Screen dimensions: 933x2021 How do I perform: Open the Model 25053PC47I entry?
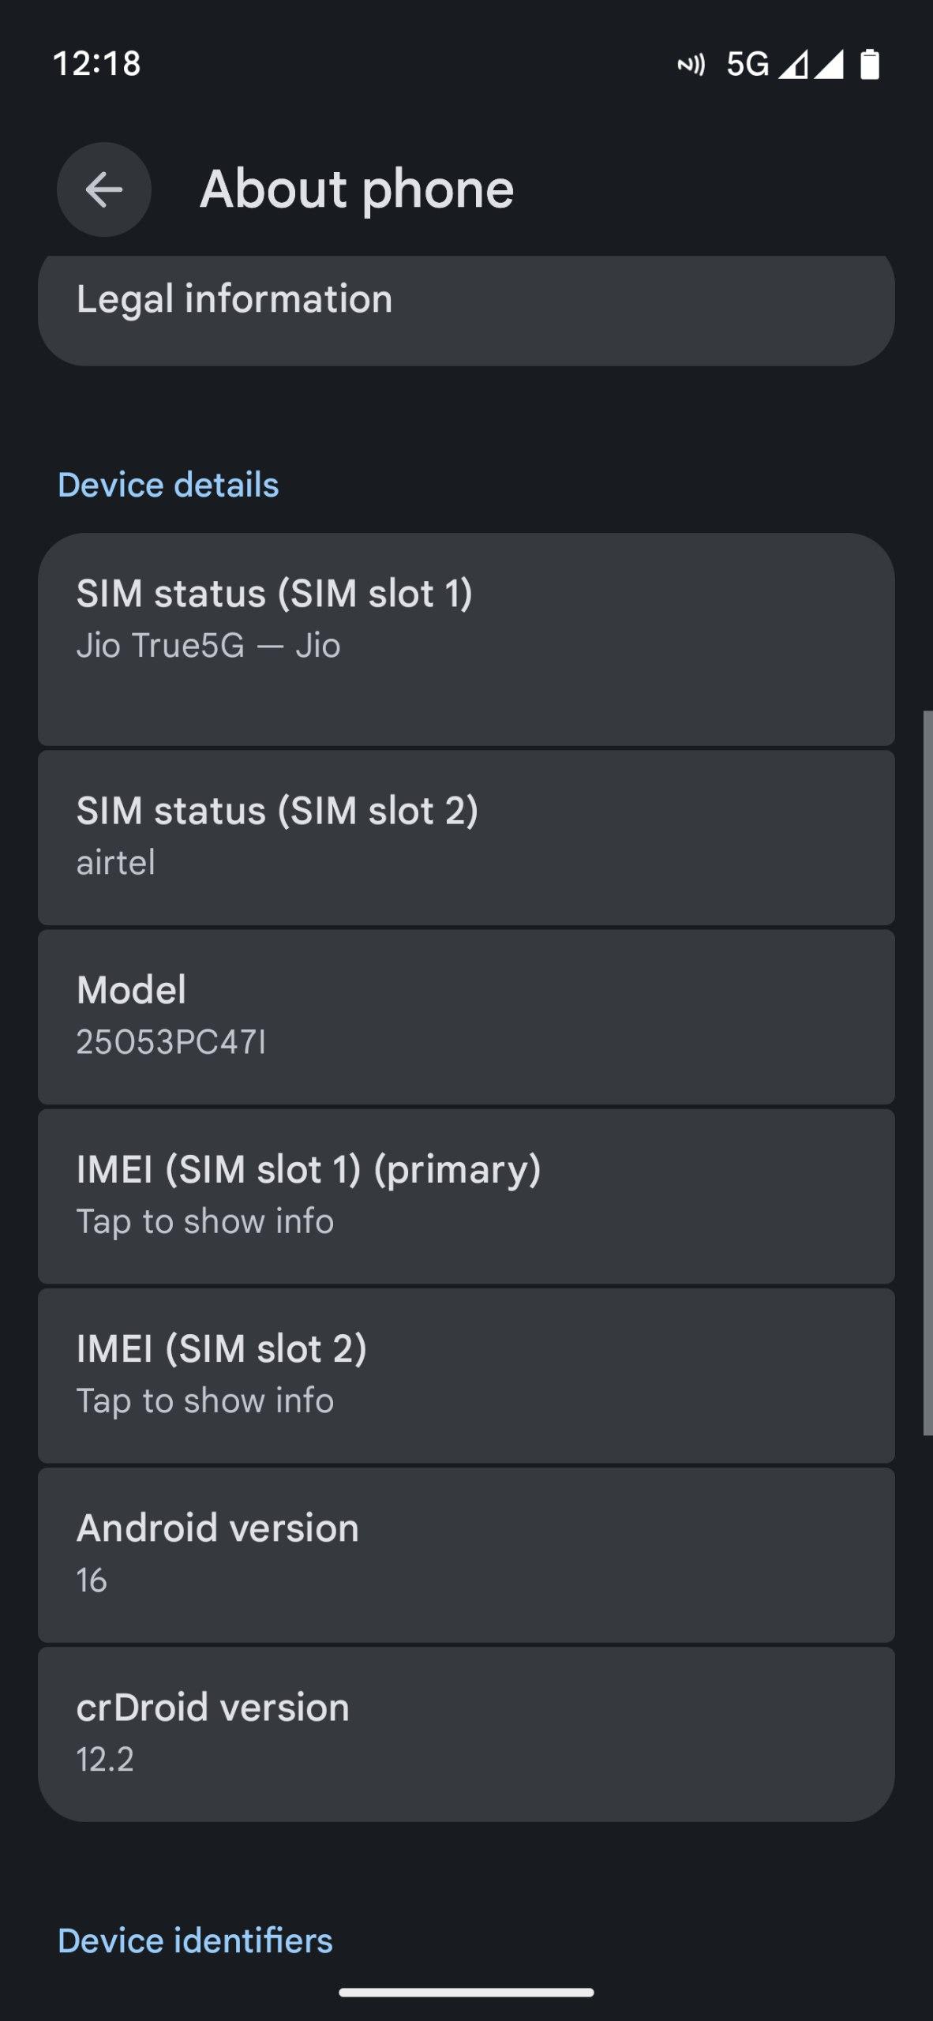click(466, 1017)
